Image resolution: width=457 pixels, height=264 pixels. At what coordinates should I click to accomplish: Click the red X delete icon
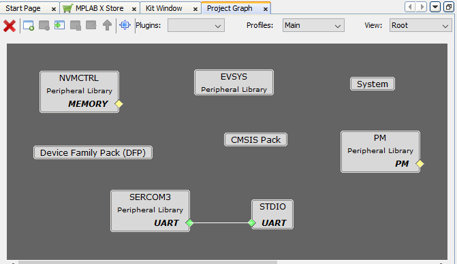10,26
